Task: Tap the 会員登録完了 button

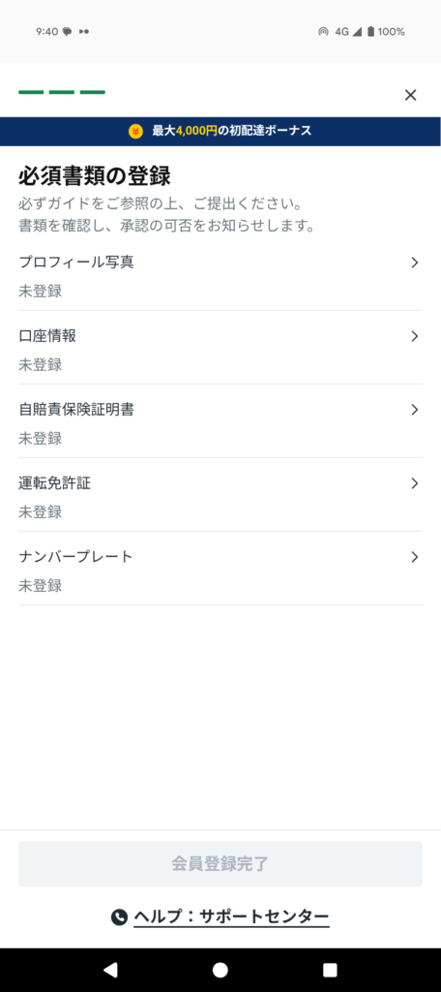Action: (x=220, y=863)
